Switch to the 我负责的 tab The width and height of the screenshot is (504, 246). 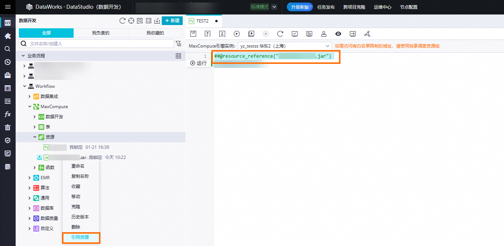click(x=101, y=33)
